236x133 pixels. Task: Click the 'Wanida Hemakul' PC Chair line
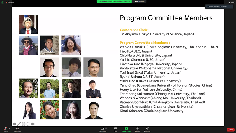(x=169, y=47)
